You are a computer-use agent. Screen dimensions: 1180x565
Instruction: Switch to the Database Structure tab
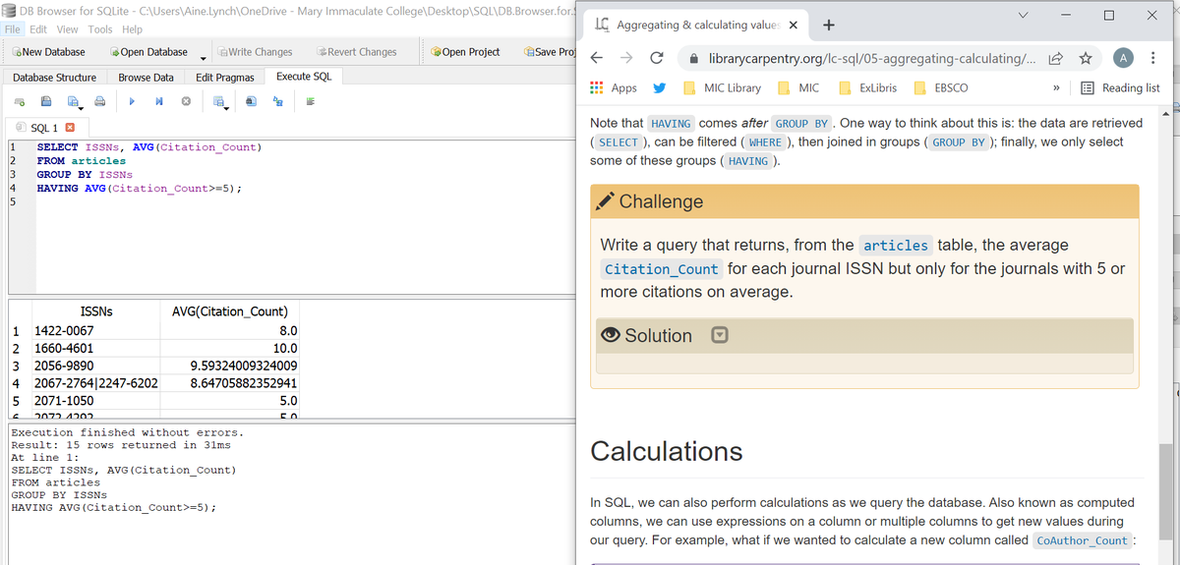55,78
